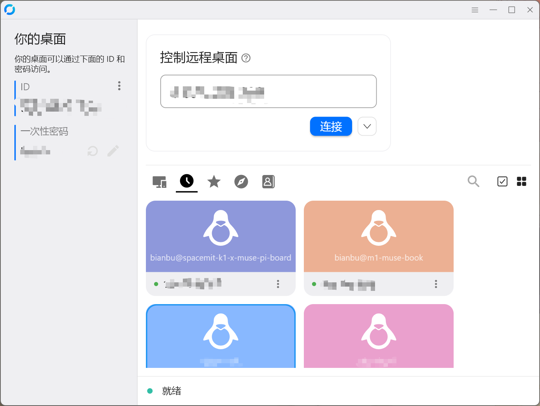Switch to the address book tab
The width and height of the screenshot is (540, 406).
point(268,181)
